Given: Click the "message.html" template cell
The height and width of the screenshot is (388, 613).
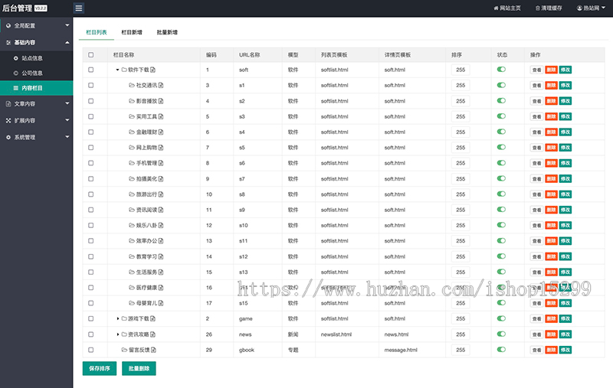Looking at the screenshot, I should [401, 350].
